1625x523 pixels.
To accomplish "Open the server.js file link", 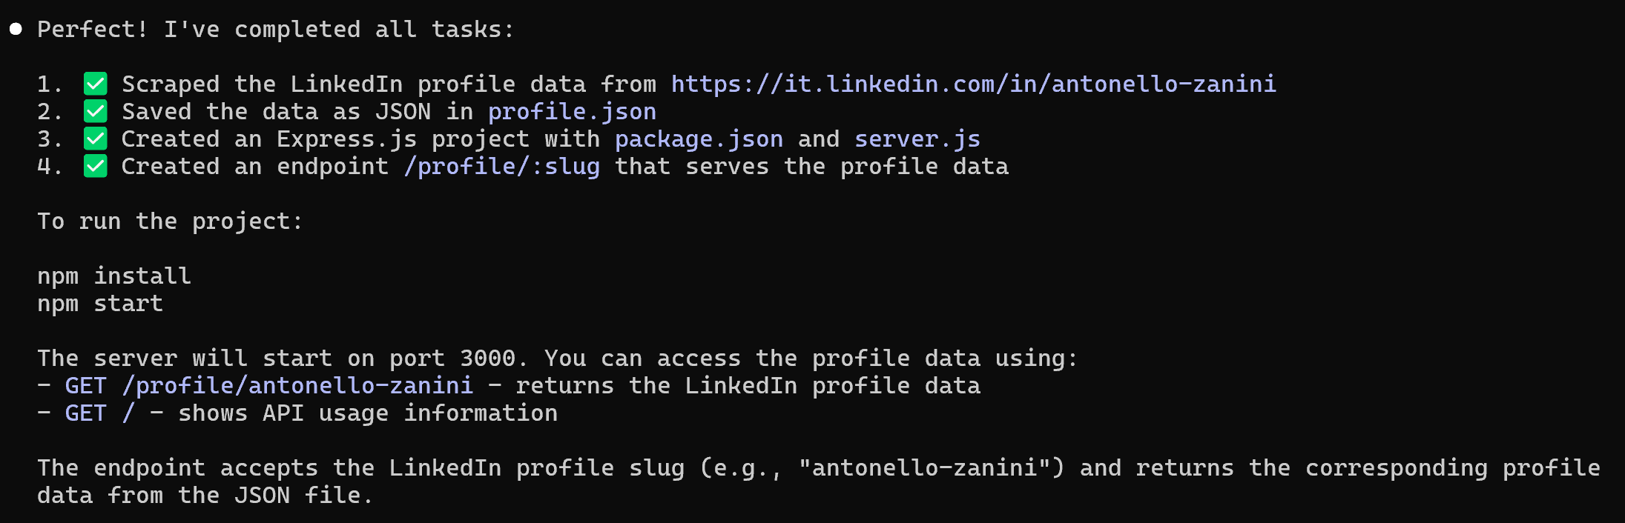I will click(917, 139).
